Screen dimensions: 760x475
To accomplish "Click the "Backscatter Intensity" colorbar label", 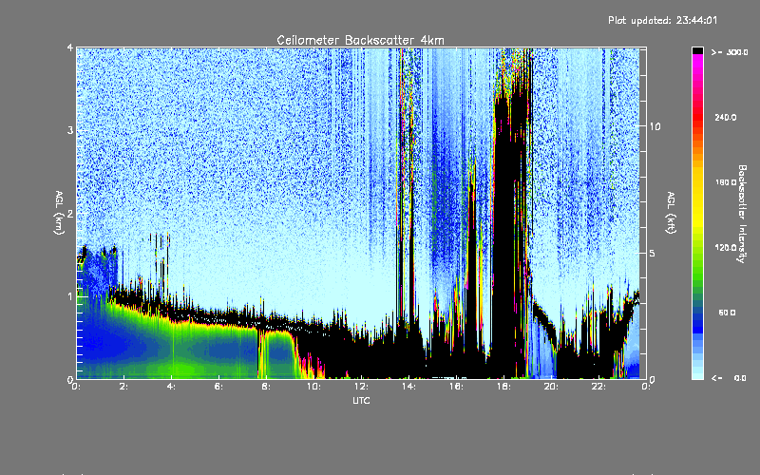I will click(742, 214).
